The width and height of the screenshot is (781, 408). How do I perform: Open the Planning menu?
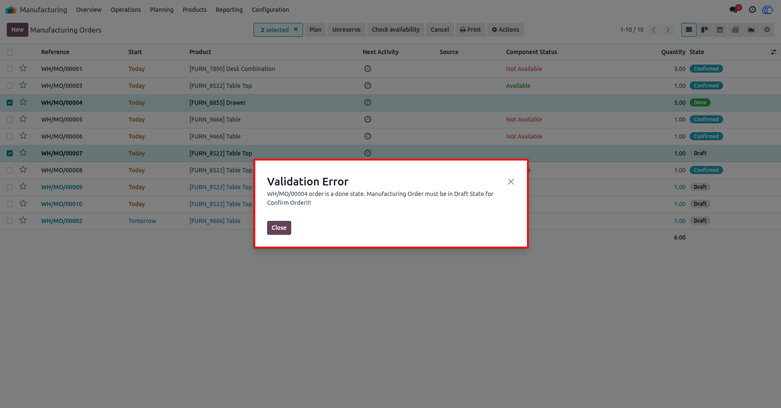pos(162,10)
